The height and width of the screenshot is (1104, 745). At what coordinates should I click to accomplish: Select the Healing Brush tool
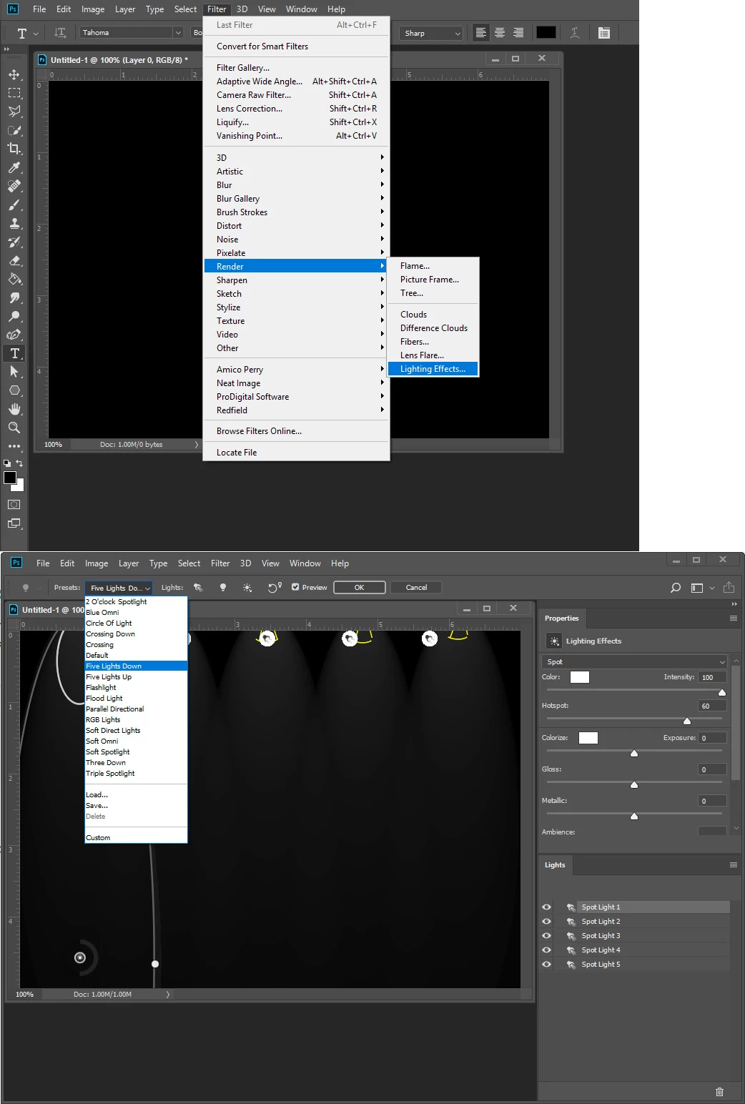[14, 186]
